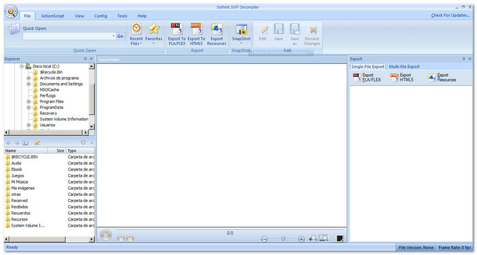Expand the Usuarios folder

[x=29, y=124]
